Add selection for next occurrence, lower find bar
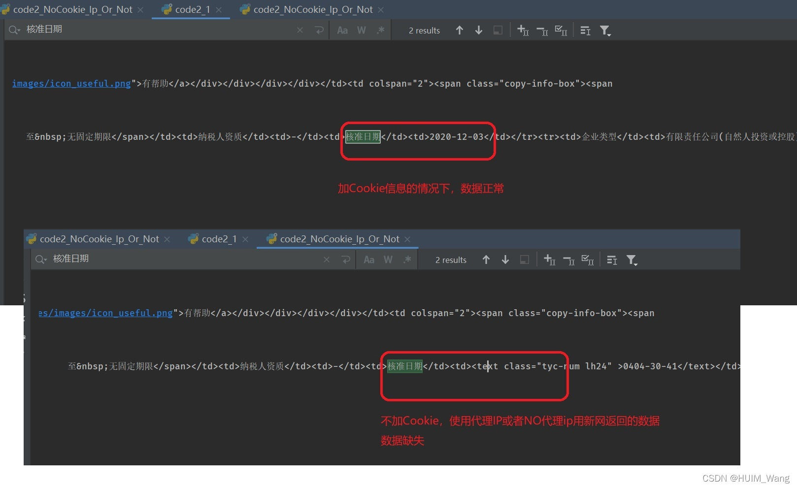Screen dimensions: 797x488 pos(550,260)
